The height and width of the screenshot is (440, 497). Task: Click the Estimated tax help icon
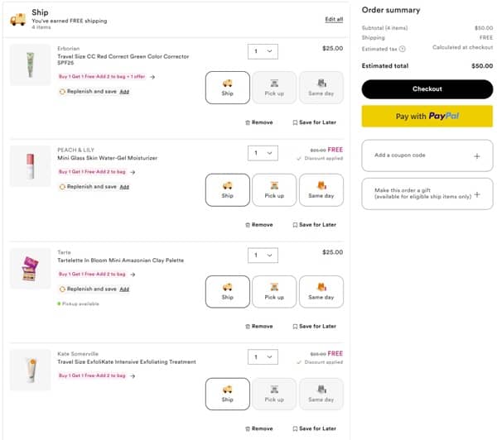click(403, 49)
